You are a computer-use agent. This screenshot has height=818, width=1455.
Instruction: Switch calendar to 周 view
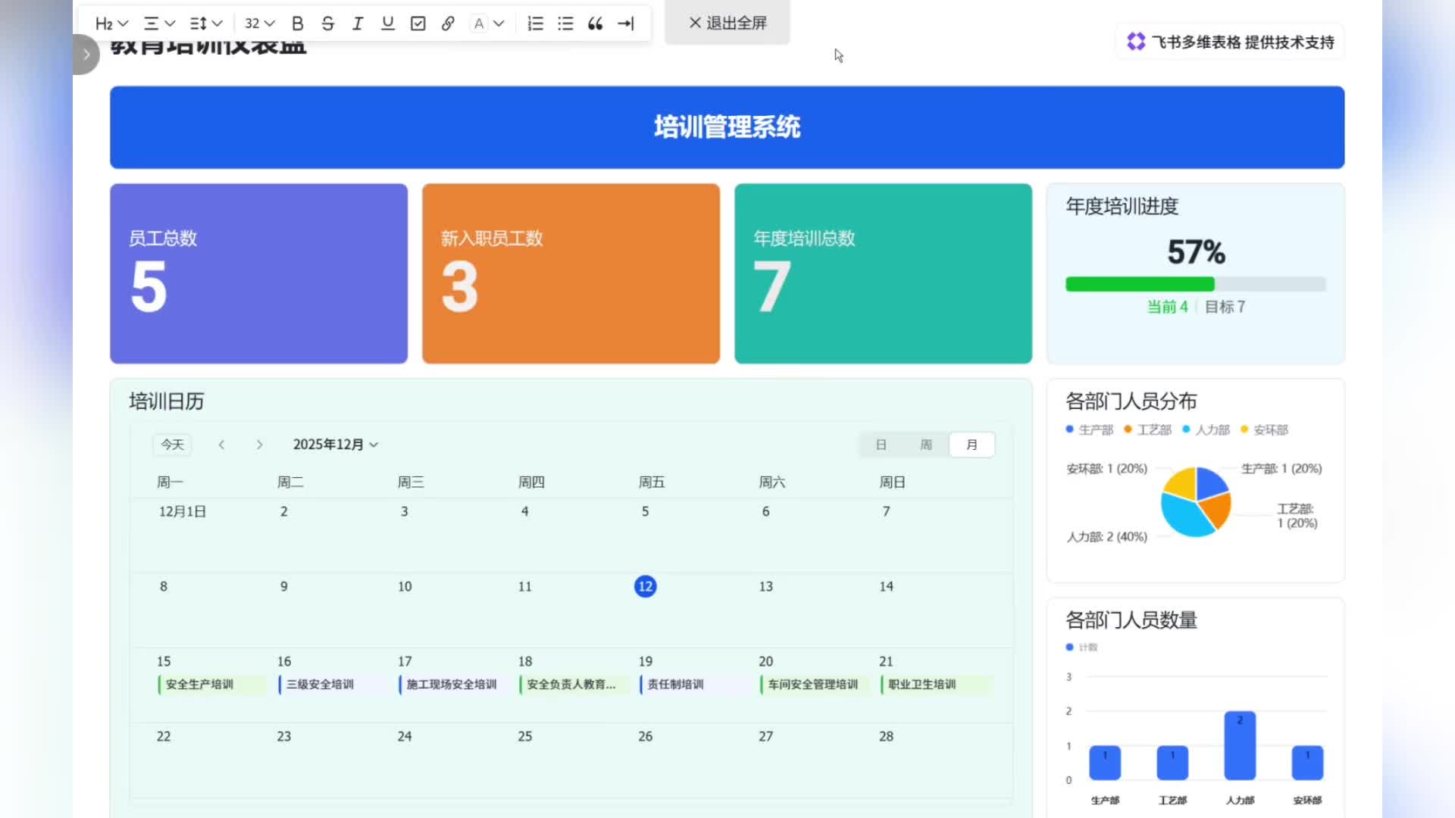coord(926,445)
